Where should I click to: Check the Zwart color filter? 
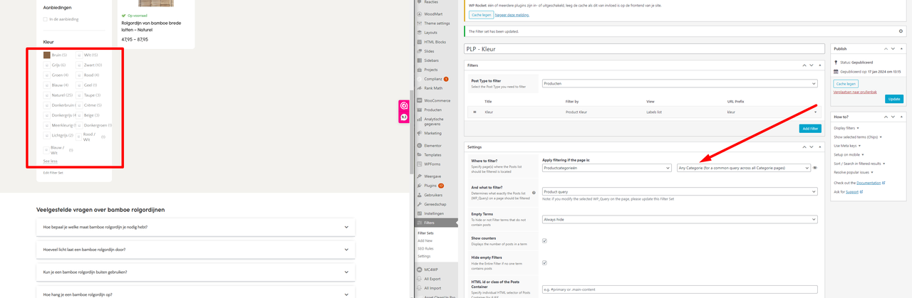(79, 65)
